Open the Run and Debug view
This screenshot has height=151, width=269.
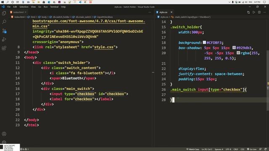[x=4, y=39]
